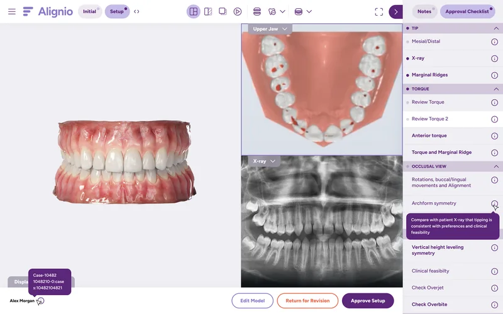Viewport: 503px width, 314px height.
Task: Switch to the Setup stage tab
Action: pyautogui.click(x=117, y=11)
